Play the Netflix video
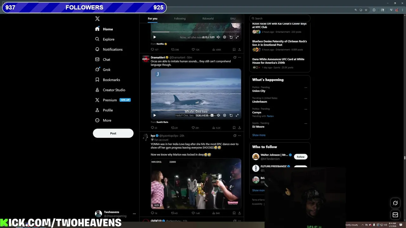 click(154, 37)
